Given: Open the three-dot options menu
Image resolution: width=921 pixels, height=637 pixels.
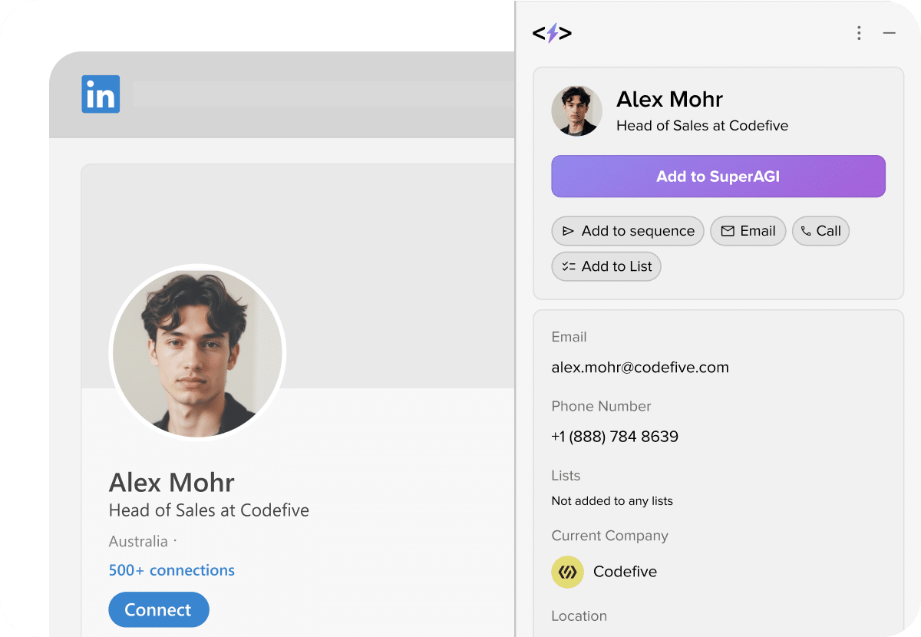Looking at the screenshot, I should point(859,33).
